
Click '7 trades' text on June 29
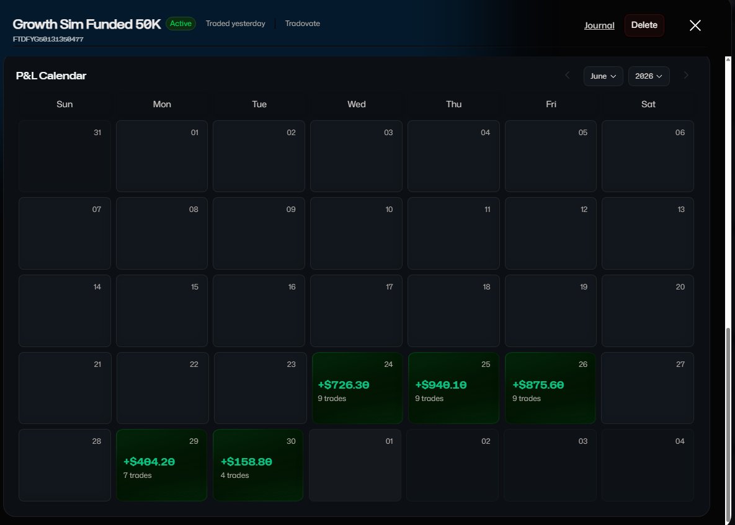137,475
